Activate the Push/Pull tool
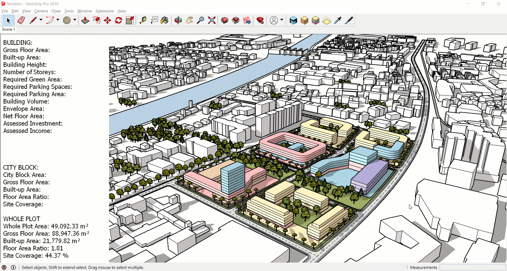Image resolution: width=507 pixels, height=271 pixels. click(x=85, y=20)
